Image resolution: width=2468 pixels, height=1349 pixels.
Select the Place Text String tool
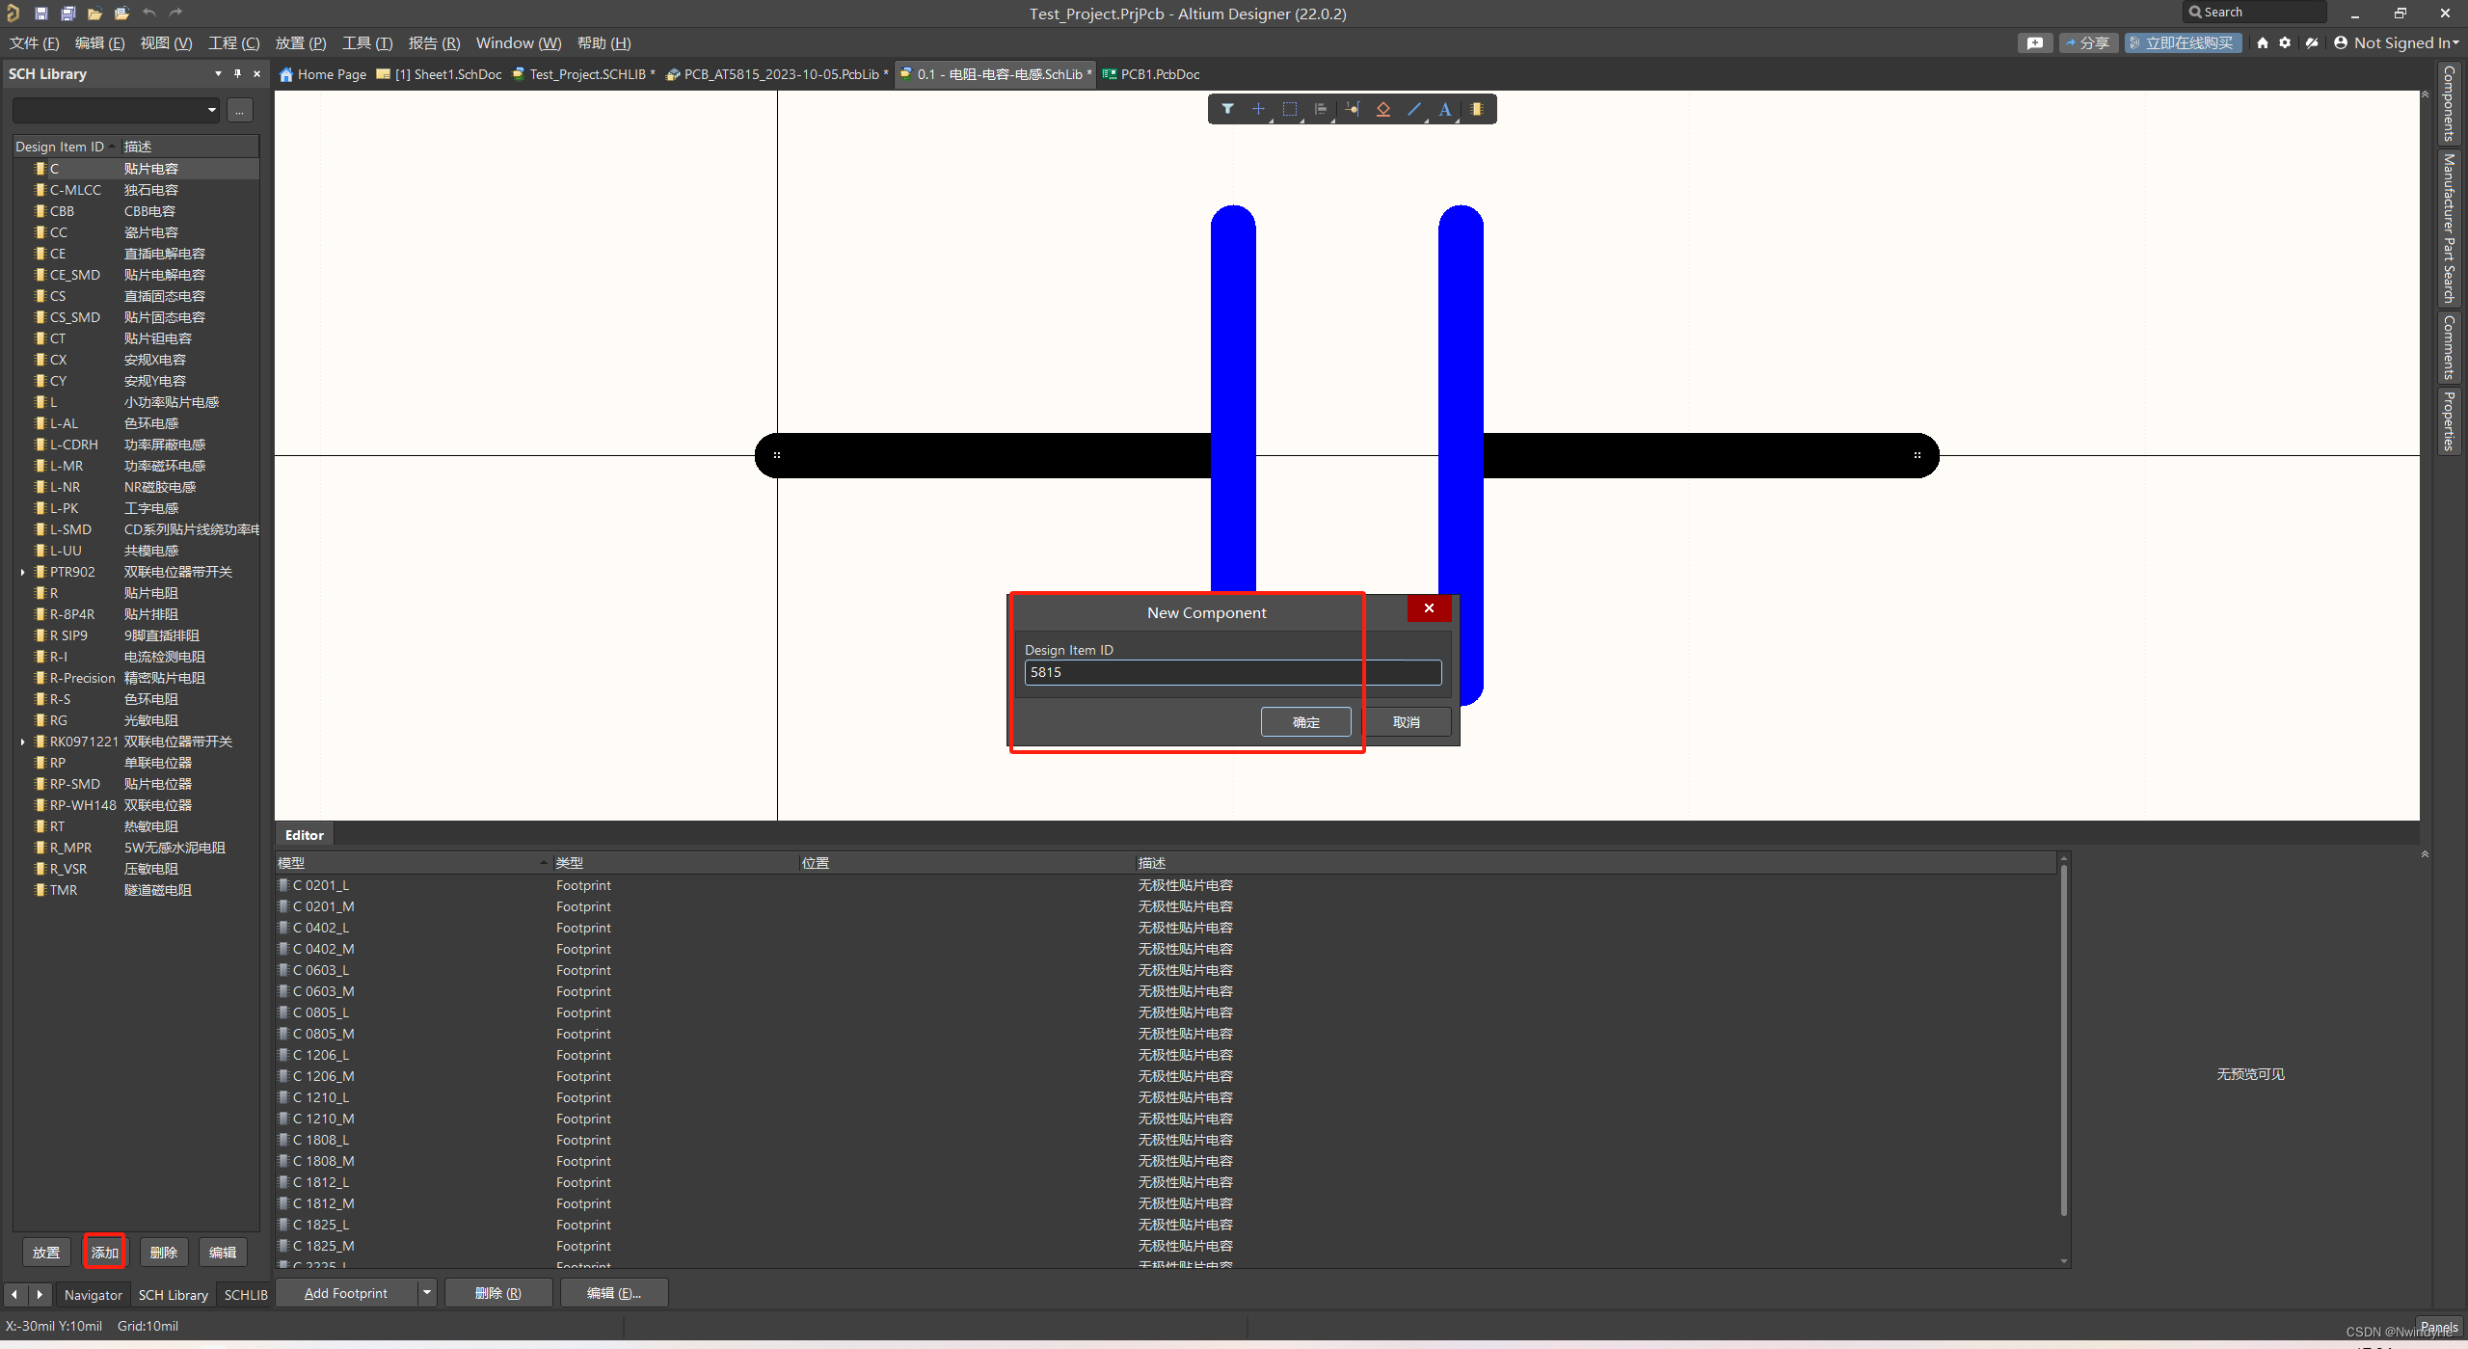[1444, 109]
